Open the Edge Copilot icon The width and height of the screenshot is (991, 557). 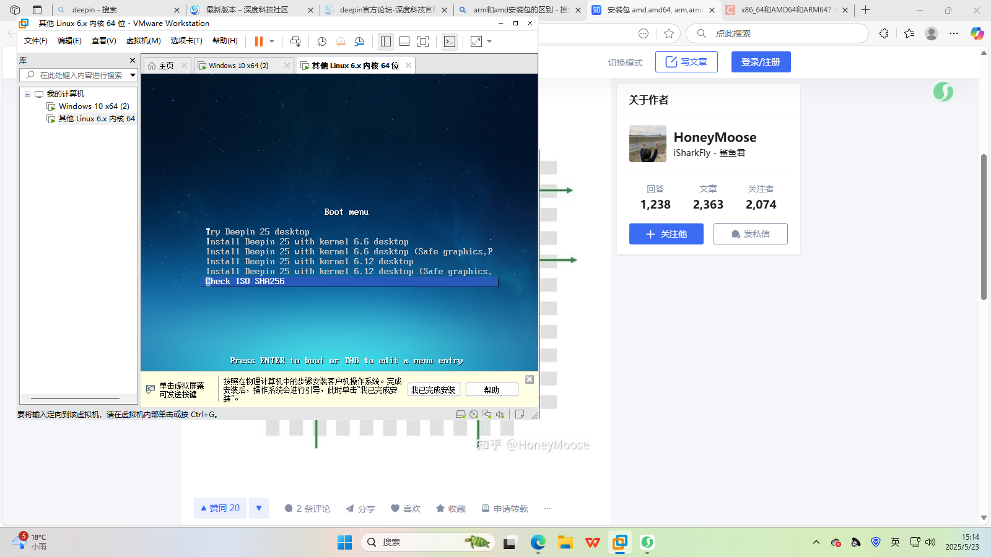coord(977,33)
